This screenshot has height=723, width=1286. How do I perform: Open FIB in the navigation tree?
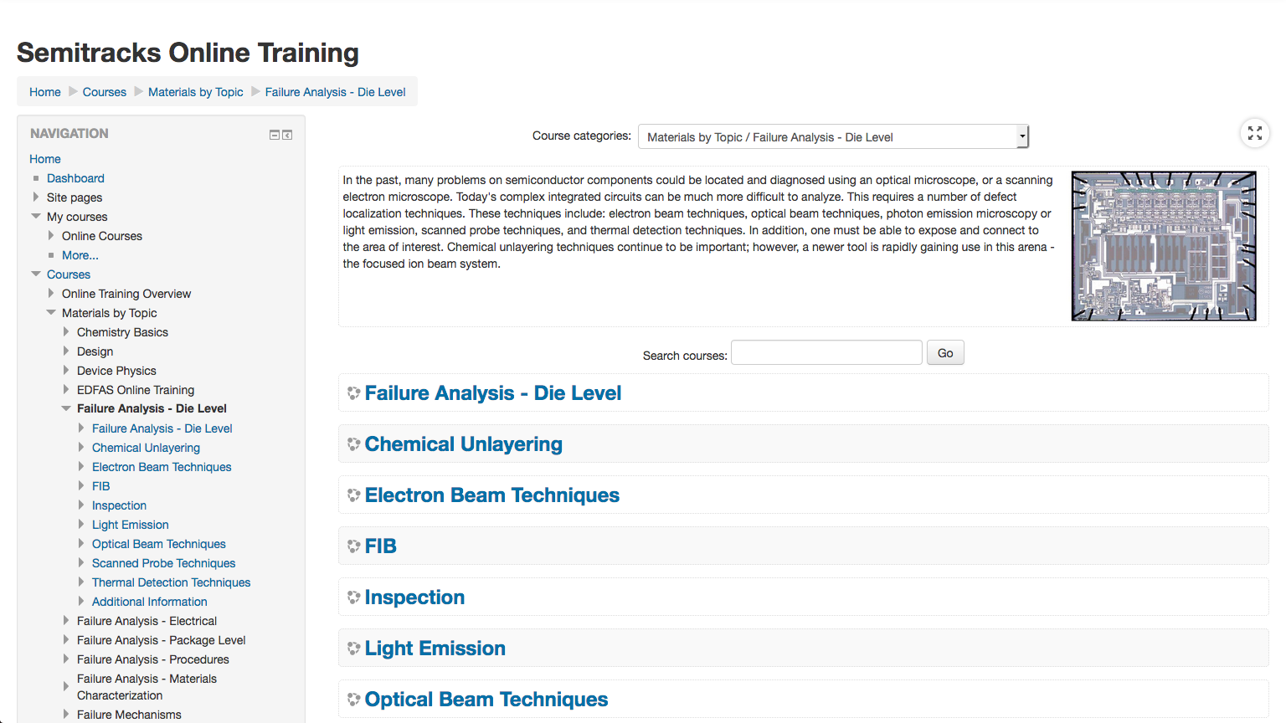(x=101, y=486)
